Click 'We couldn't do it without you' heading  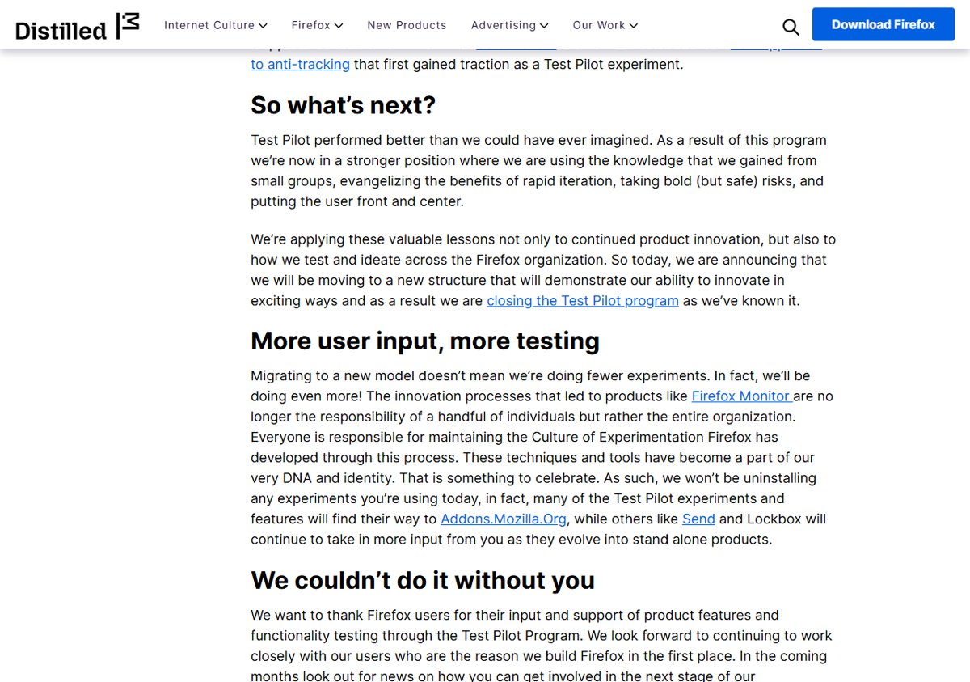point(423,580)
